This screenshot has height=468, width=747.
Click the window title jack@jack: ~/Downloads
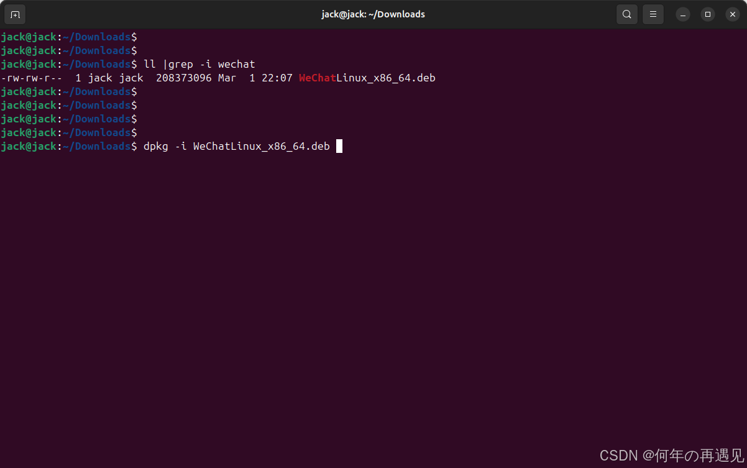373,14
